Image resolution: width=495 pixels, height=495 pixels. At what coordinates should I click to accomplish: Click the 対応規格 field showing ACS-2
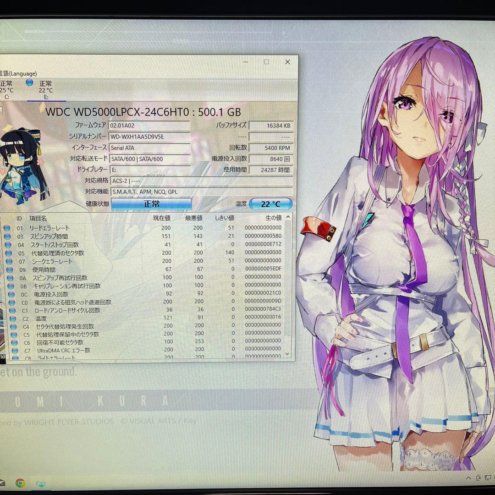click(x=151, y=181)
